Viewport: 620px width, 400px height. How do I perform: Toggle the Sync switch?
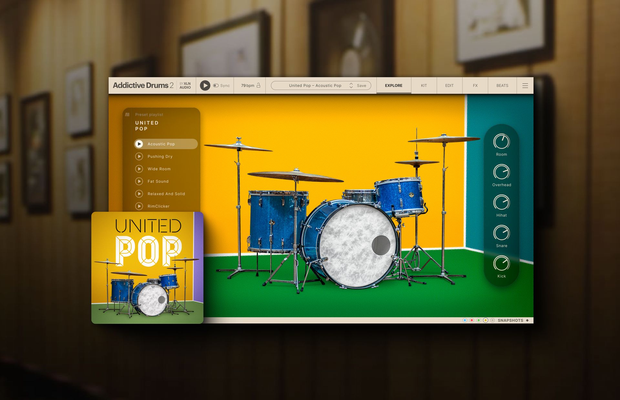pyautogui.click(x=216, y=86)
